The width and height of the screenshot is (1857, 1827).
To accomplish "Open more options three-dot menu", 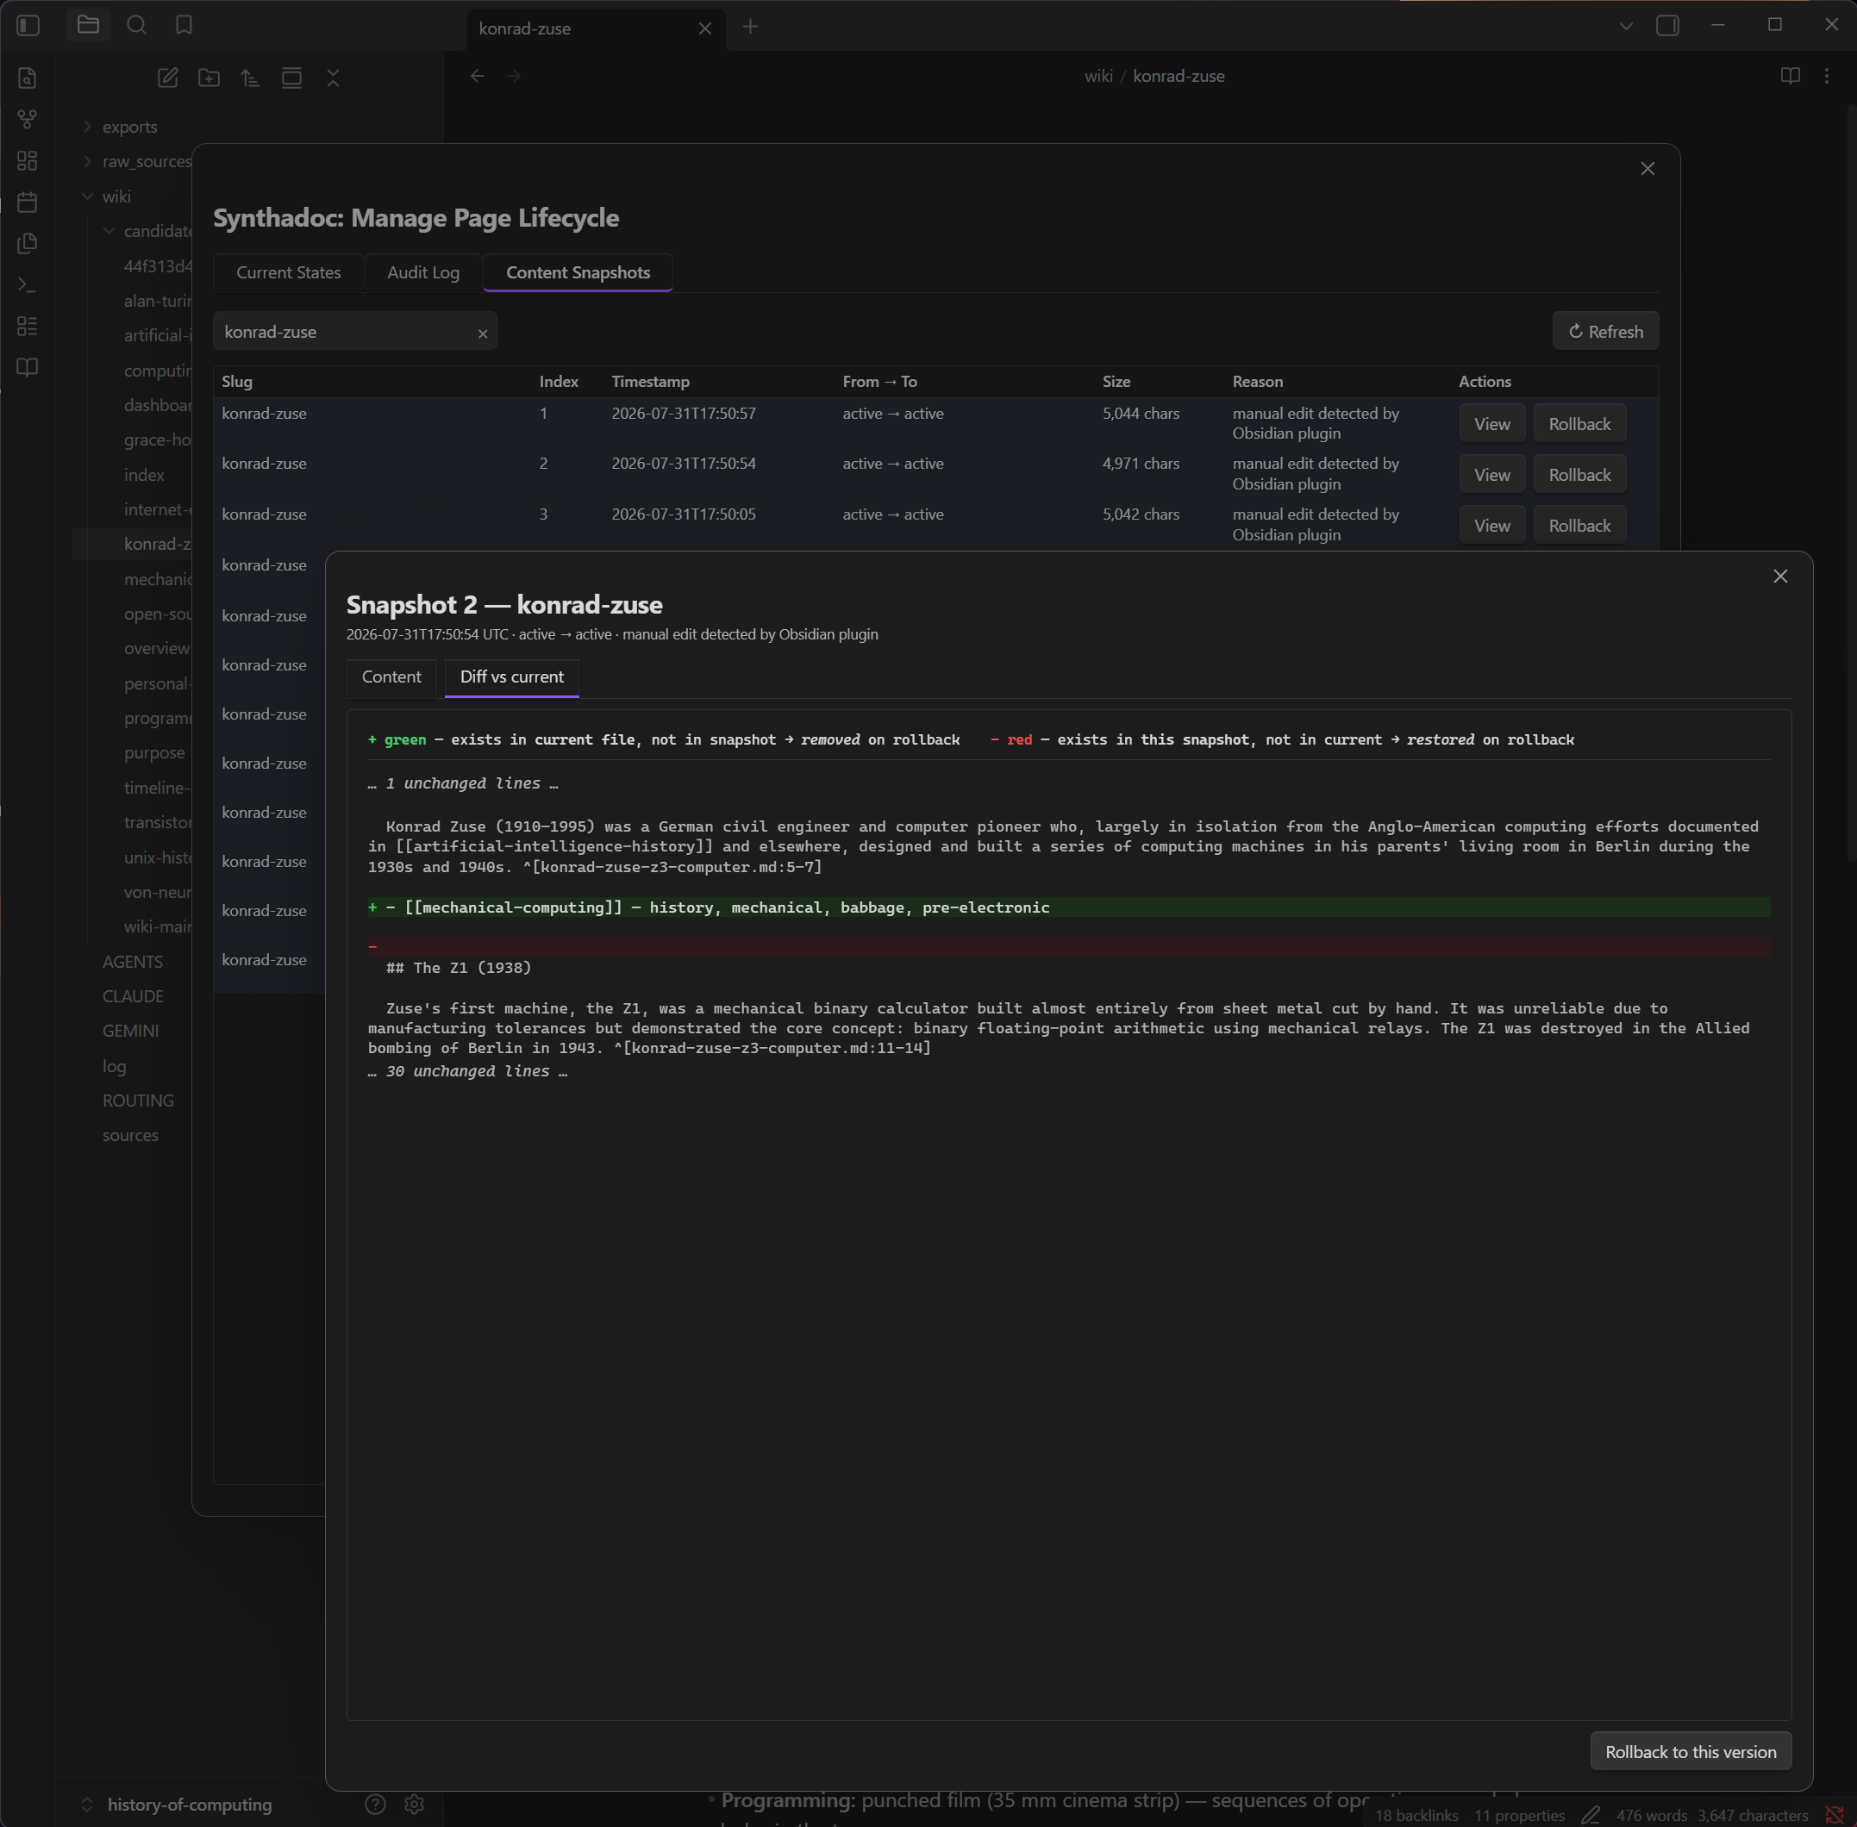I will coord(1826,76).
